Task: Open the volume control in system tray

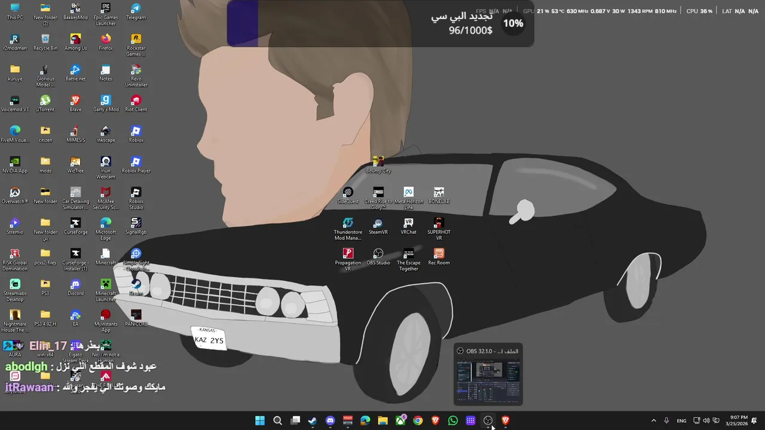Action: tap(706, 420)
